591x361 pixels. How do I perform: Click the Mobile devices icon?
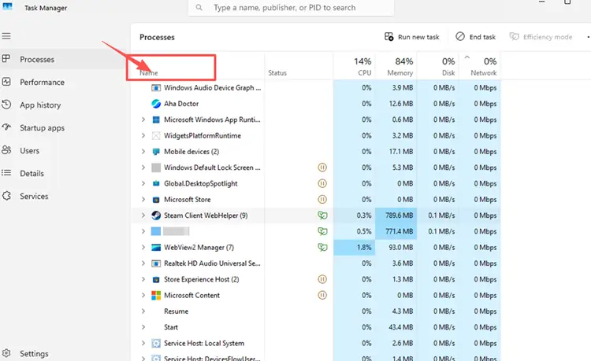[x=156, y=152]
